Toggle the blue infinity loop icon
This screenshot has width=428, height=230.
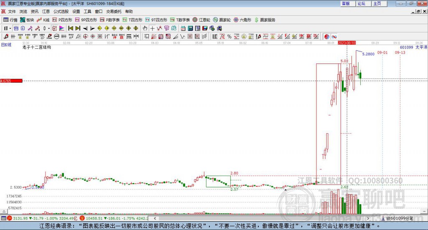(334, 36)
